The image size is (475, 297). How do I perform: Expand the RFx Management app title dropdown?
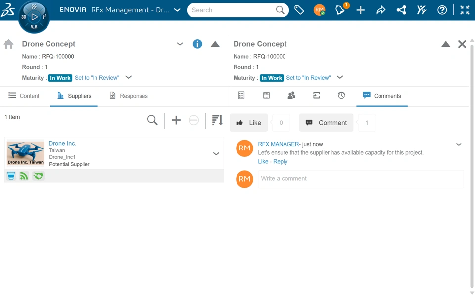click(x=178, y=10)
